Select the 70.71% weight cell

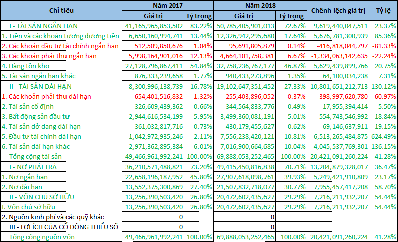pyautogui.click(x=295, y=167)
